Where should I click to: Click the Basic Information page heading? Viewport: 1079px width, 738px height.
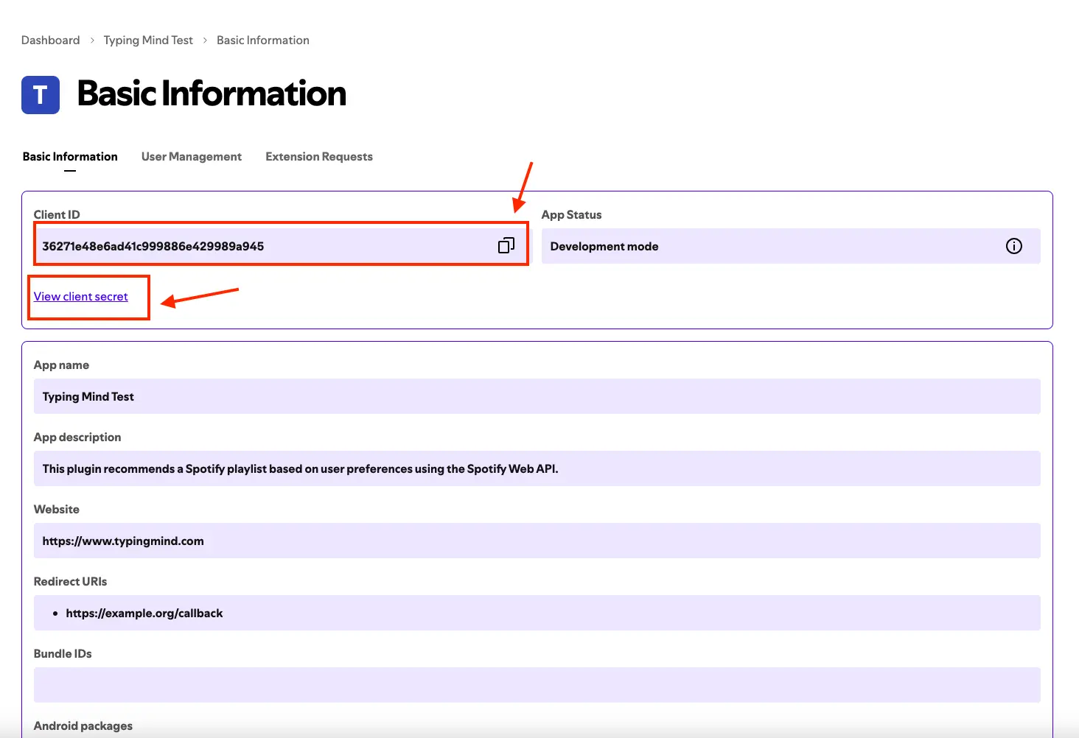212,94
